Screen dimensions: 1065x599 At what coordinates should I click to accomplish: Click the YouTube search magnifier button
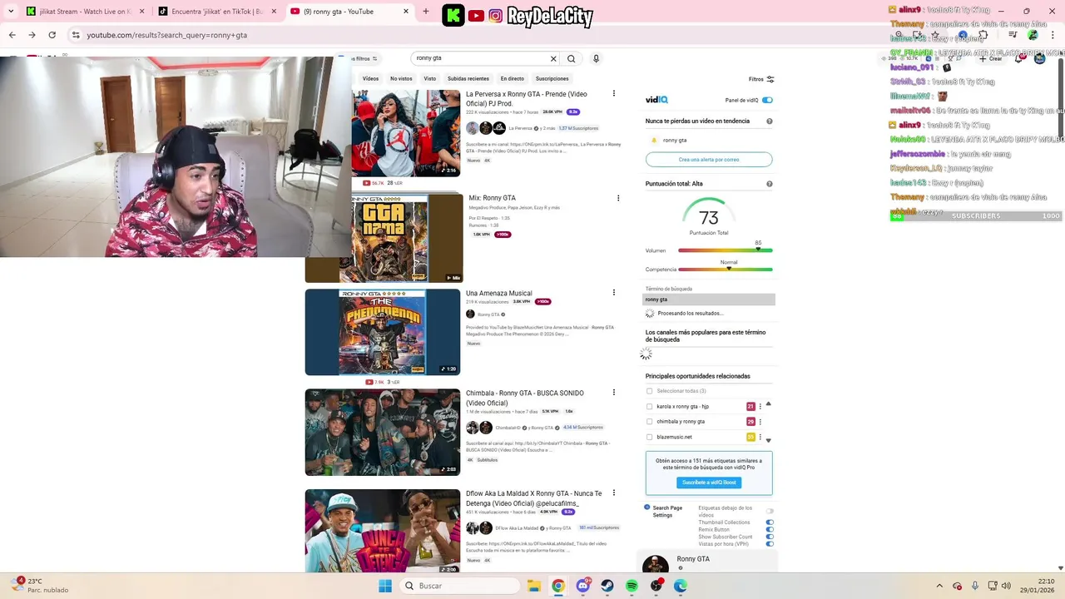coord(571,59)
